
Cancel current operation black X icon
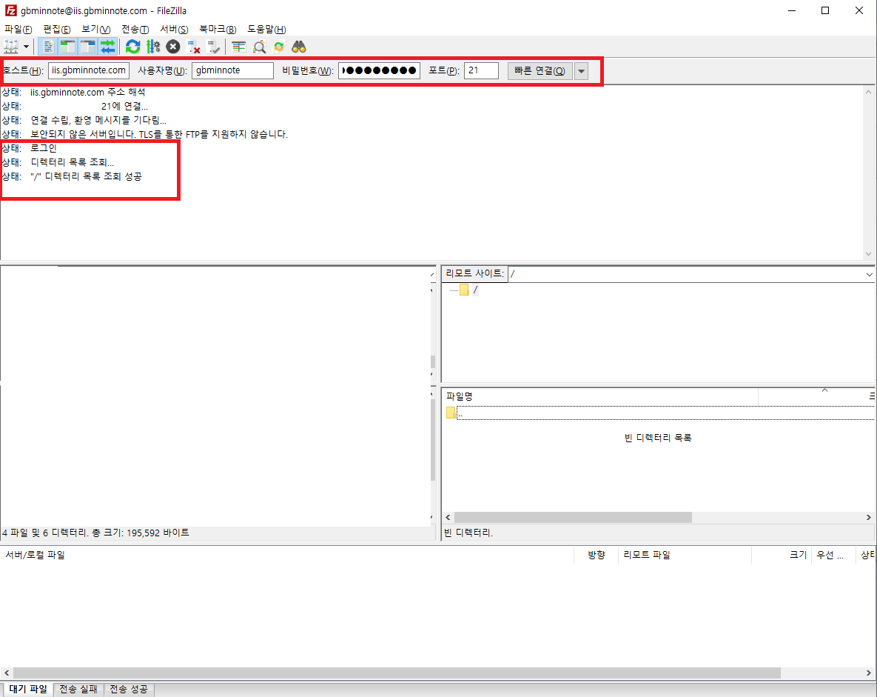[173, 47]
